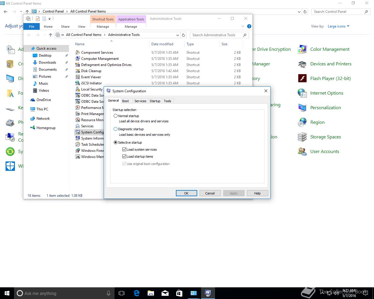This screenshot has width=374, height=299.
Task: Select Normal startup radio button
Action: (116, 116)
